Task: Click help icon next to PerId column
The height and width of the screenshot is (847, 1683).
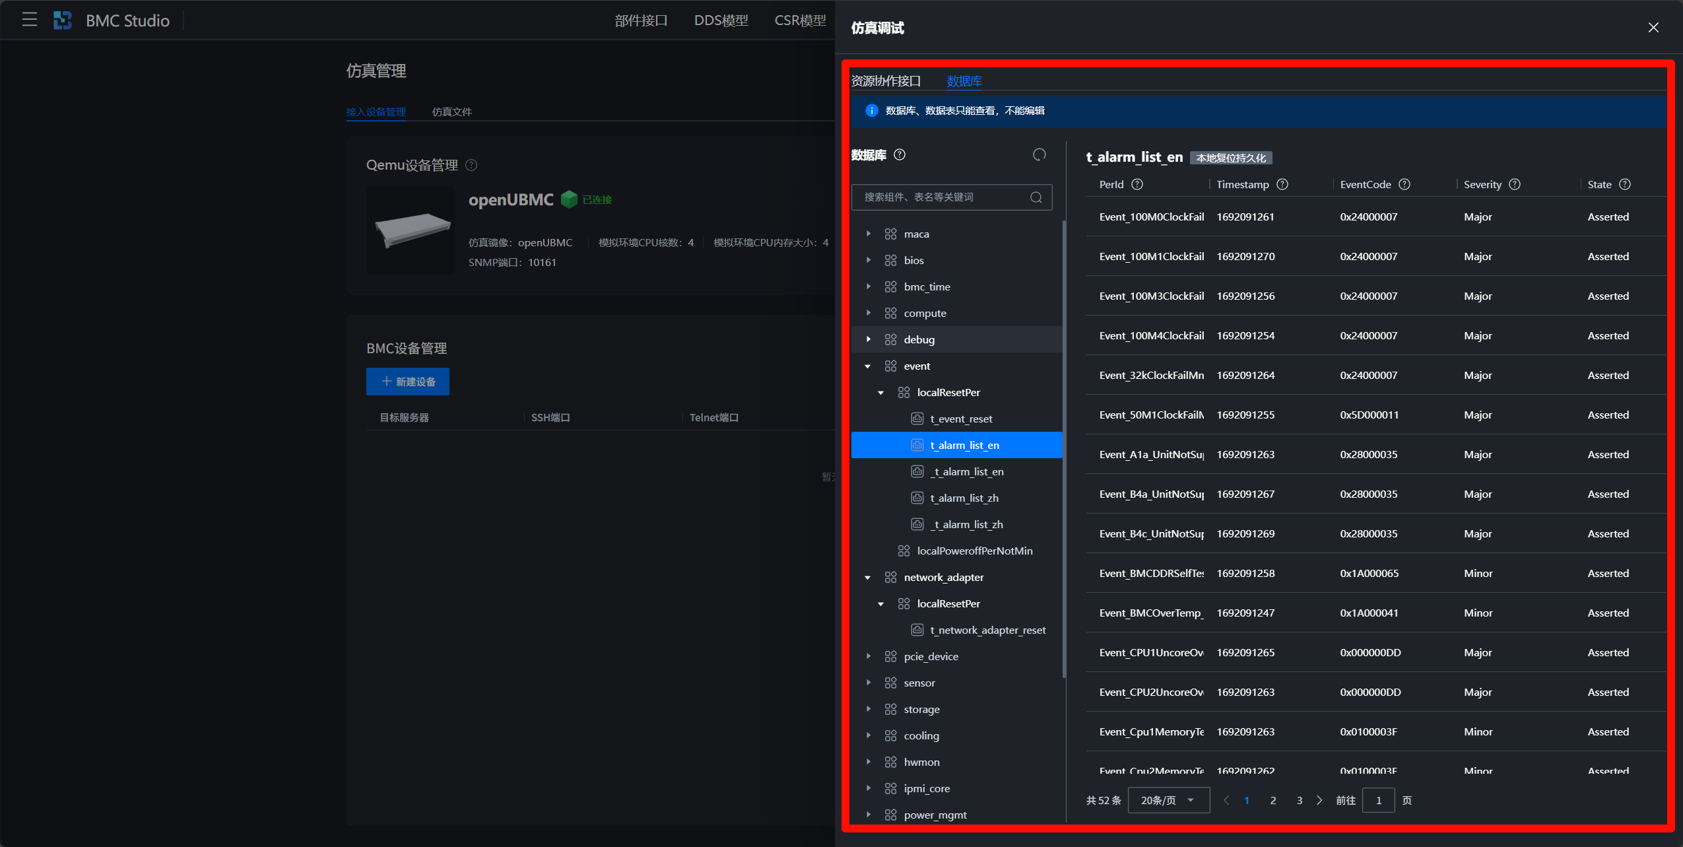Action: 1137,184
